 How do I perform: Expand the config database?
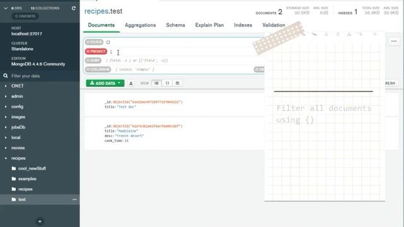click(x=6, y=107)
